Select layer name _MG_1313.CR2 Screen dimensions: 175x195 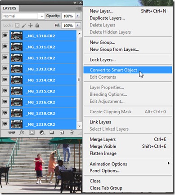(40, 69)
